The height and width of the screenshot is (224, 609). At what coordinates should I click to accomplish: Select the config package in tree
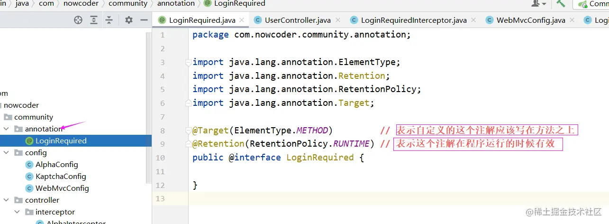point(36,152)
